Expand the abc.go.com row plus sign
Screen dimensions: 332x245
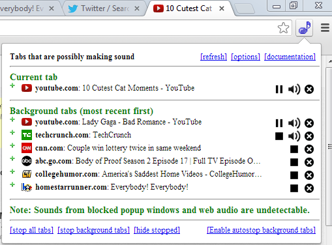coord(12,158)
